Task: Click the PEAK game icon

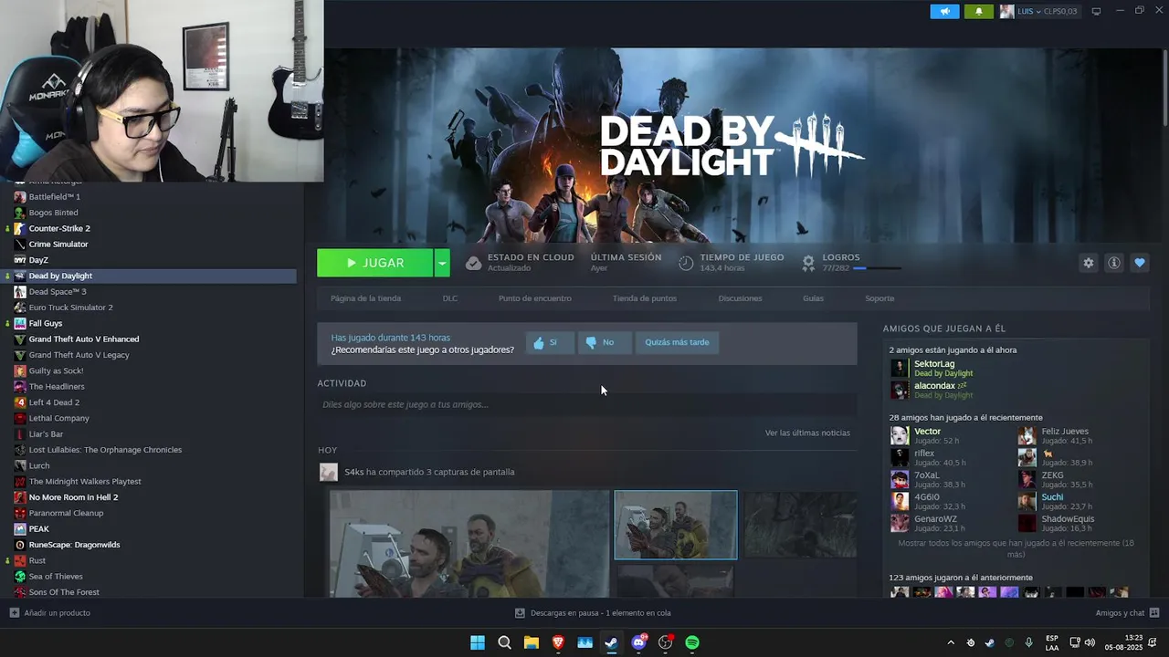Action: click(x=20, y=529)
